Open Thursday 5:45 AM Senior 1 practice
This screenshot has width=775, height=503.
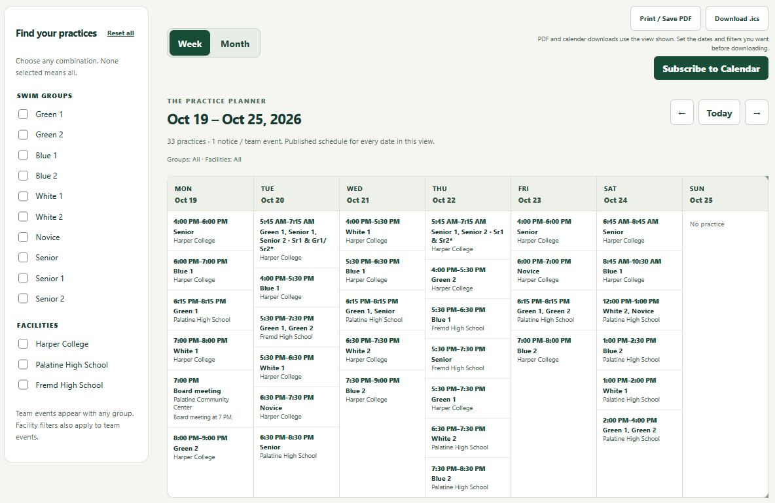coord(468,235)
